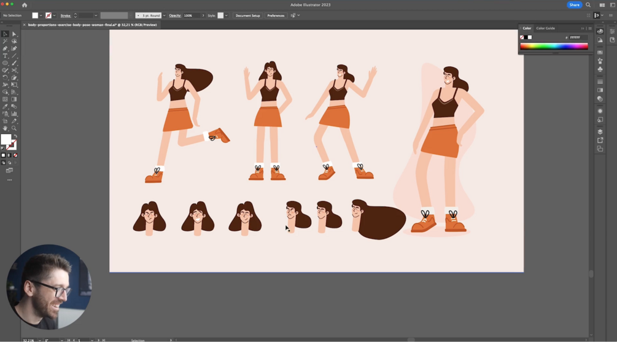Open the Stroke panel link
Image resolution: width=617 pixels, height=342 pixels.
[66, 16]
